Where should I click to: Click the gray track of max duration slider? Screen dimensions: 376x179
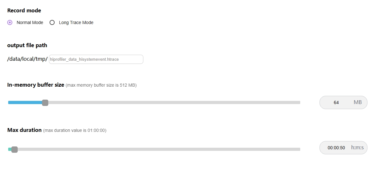158,149
